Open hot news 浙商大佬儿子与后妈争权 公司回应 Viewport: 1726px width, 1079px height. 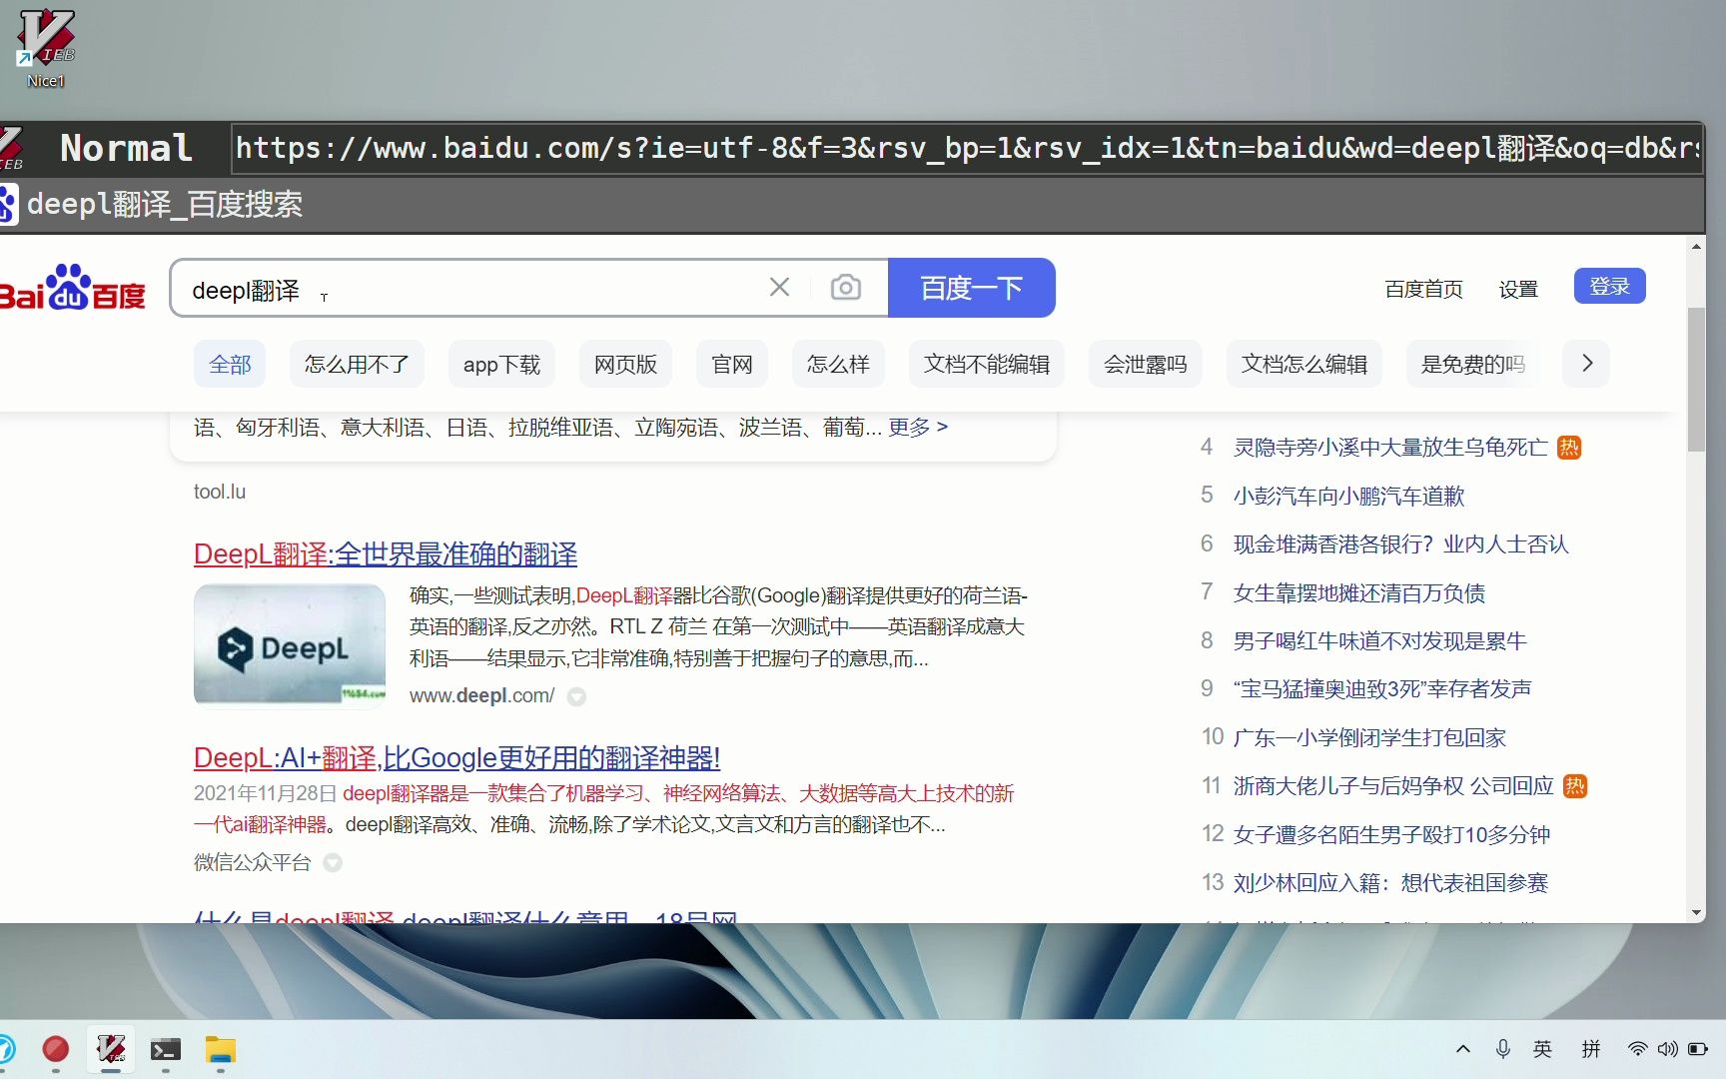tap(1393, 786)
